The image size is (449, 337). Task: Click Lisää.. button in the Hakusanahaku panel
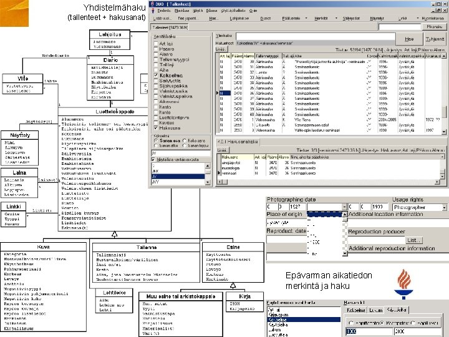pyautogui.click(x=222, y=150)
